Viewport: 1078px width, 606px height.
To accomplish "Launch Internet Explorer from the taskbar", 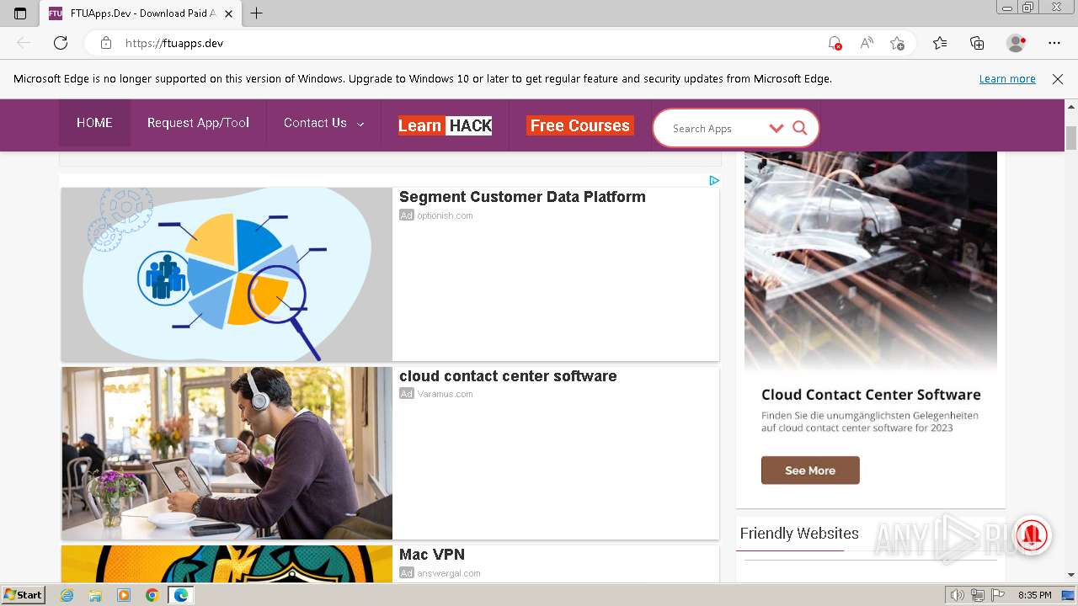I will [67, 595].
